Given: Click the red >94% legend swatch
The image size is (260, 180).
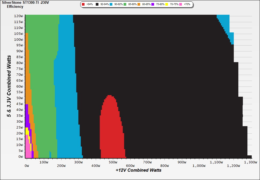Looking at the screenshot, I should [x=83, y=5].
